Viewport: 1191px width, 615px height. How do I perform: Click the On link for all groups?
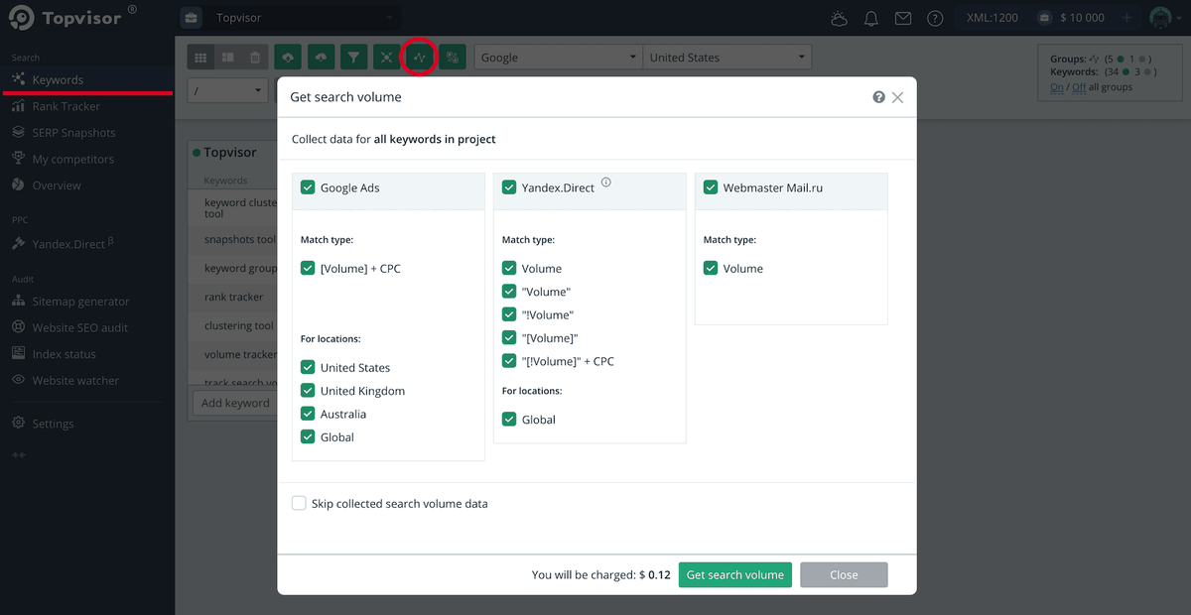click(1056, 87)
